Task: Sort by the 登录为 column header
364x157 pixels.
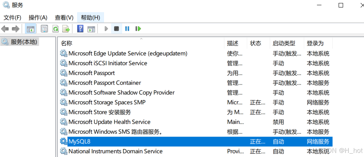Action: coord(318,43)
